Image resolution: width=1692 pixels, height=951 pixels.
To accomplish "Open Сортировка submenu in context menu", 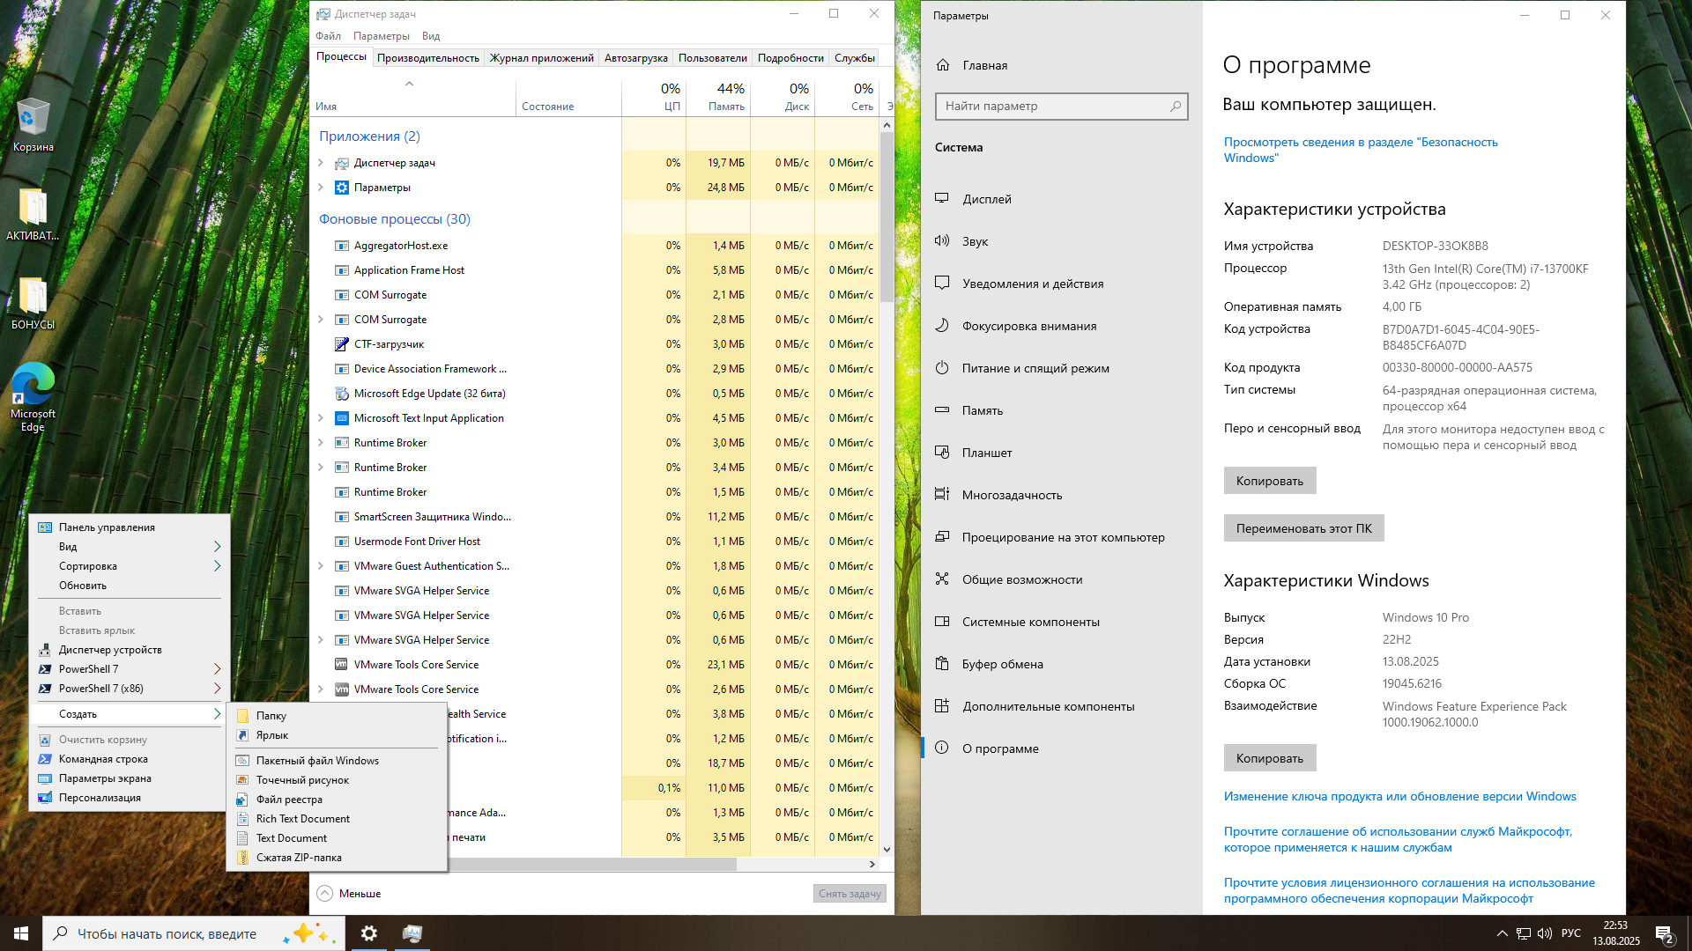I will coord(130,566).
